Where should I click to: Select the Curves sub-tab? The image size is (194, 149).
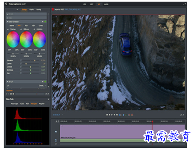41,26
